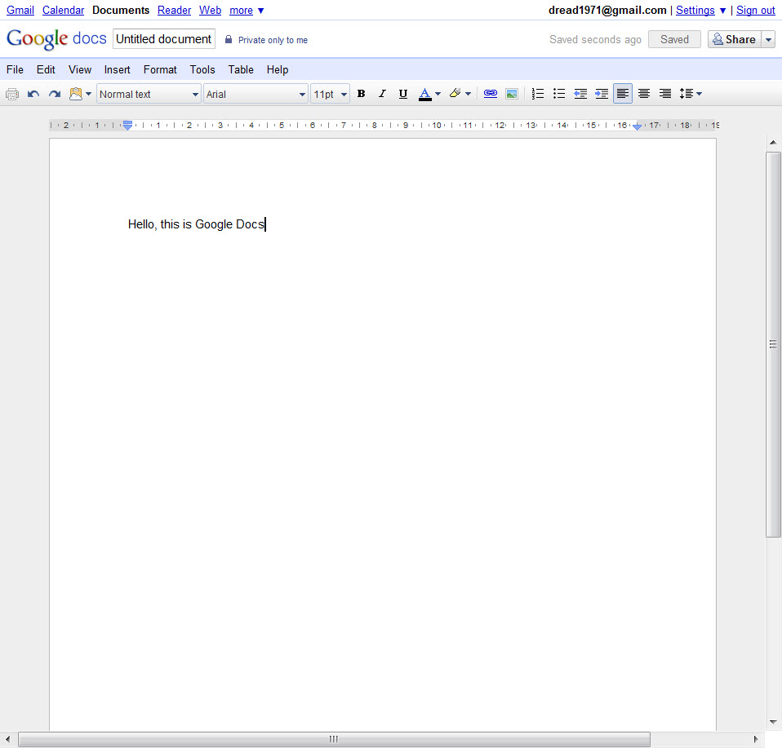782x748 pixels.
Task: Click the right margin ruler marker
Action: click(637, 126)
